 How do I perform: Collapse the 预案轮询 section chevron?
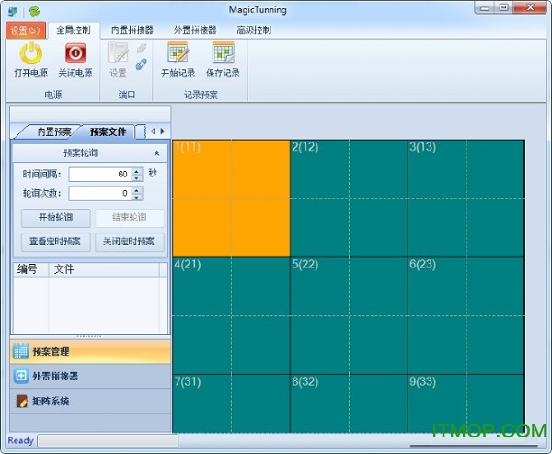pyautogui.click(x=157, y=153)
